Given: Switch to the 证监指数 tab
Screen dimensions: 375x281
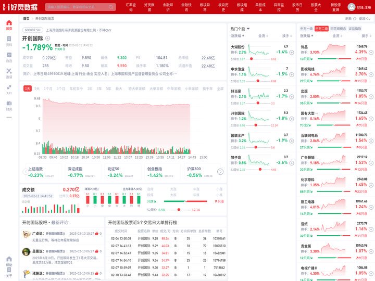Looking at the screenshot, I should click(355, 29).
